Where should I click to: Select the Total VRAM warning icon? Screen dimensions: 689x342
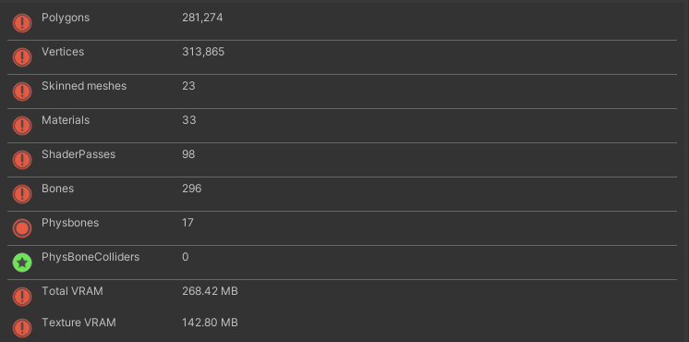coord(22,297)
